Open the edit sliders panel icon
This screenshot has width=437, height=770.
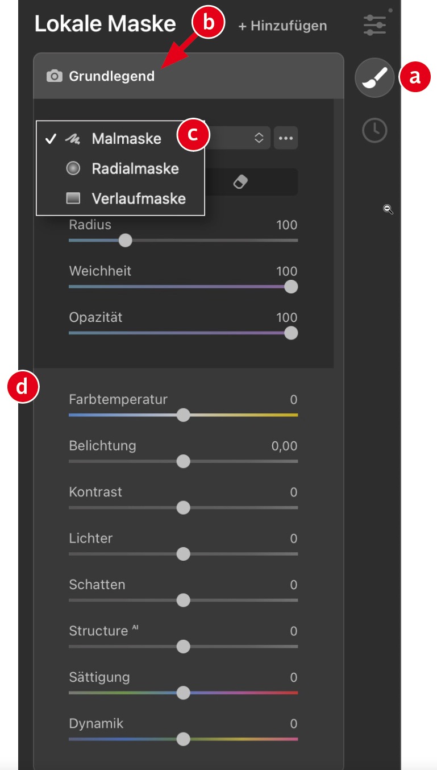(374, 26)
